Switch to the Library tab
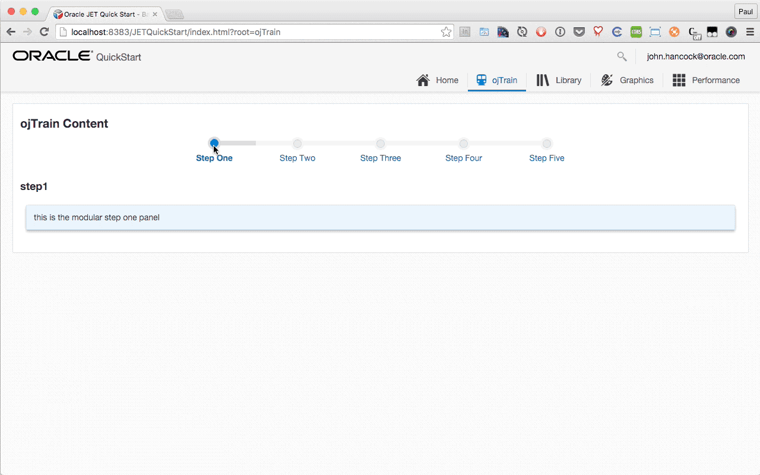Viewport: 760px width, 475px height. point(559,80)
